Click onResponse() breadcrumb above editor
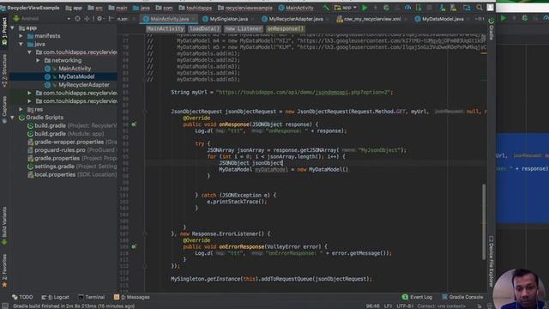Screen dimensions: 549x309 tap(286, 29)
